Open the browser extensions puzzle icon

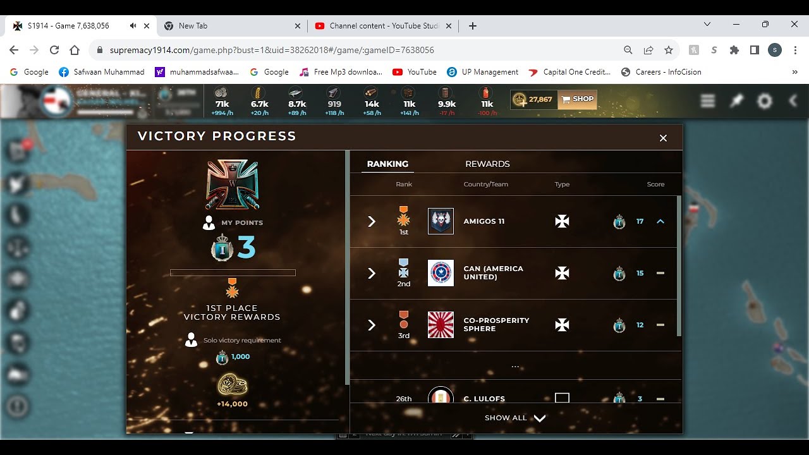[734, 50]
